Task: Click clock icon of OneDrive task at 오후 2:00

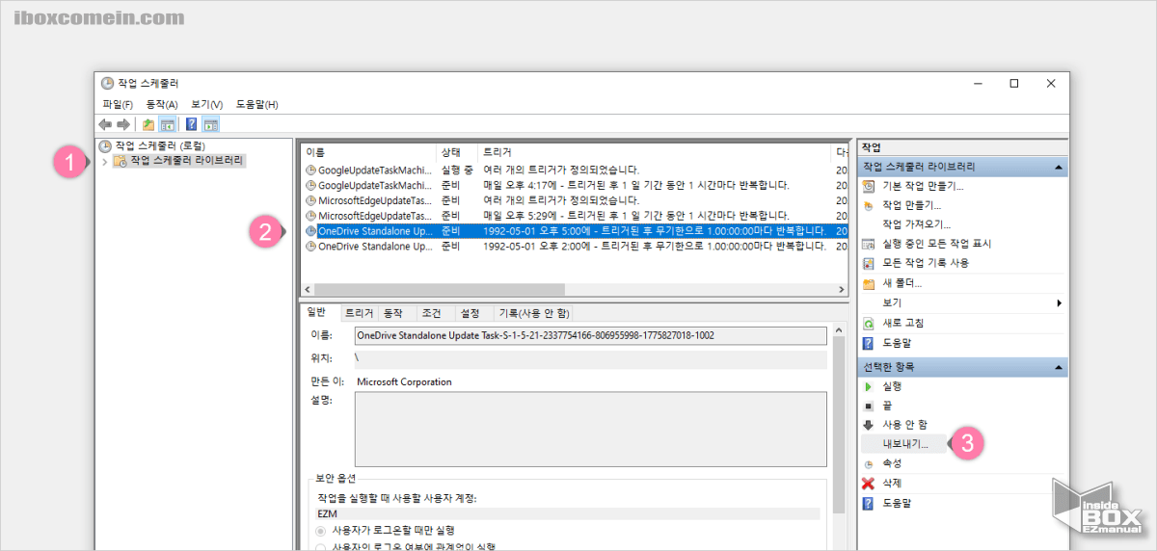Action: point(310,247)
